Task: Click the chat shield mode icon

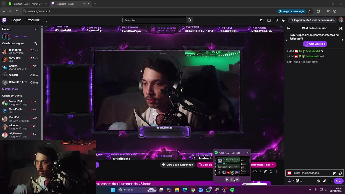Action: (318, 181)
